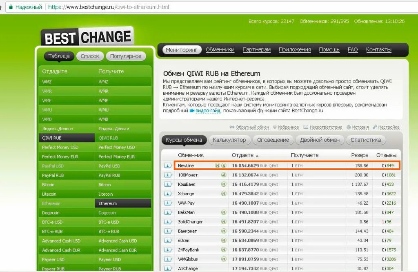Click the M badge icon beside КэшБанк
418x272 pixels.
coord(224,184)
